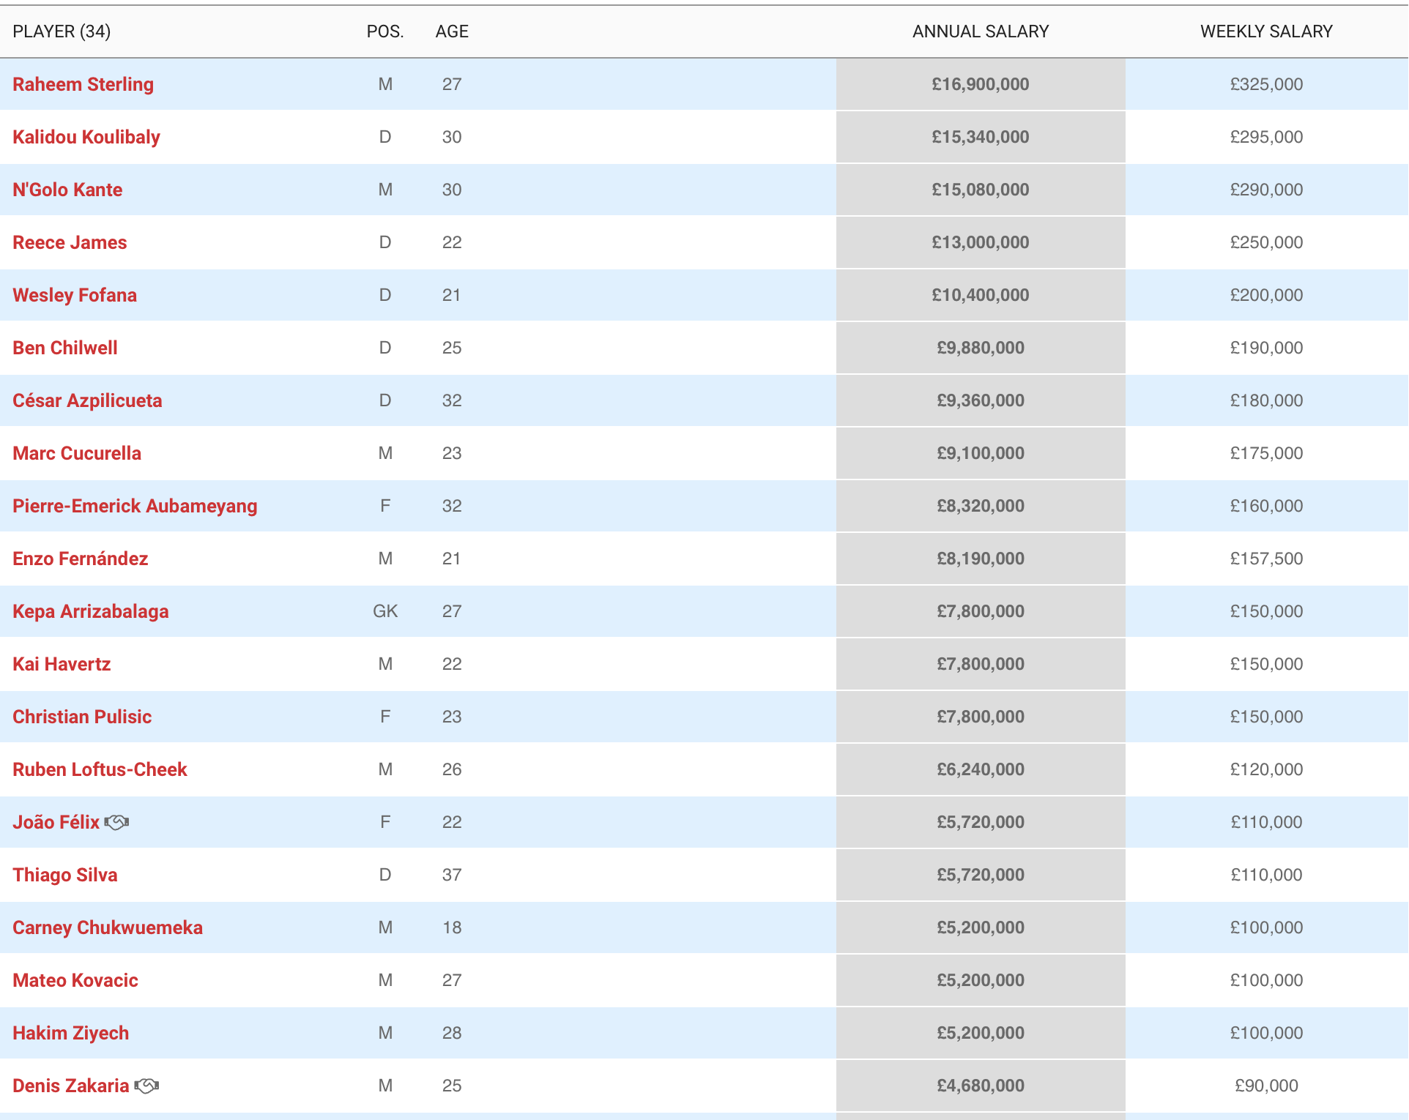Open João Félix player name link

56,822
